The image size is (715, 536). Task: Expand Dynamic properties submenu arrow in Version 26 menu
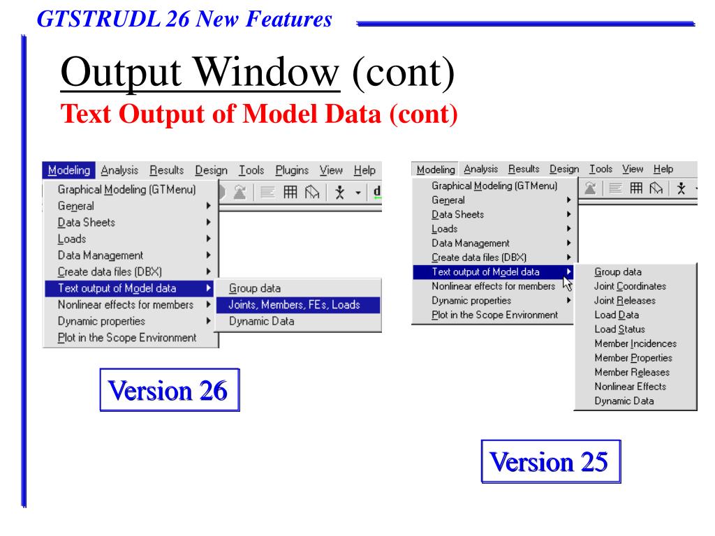point(208,321)
